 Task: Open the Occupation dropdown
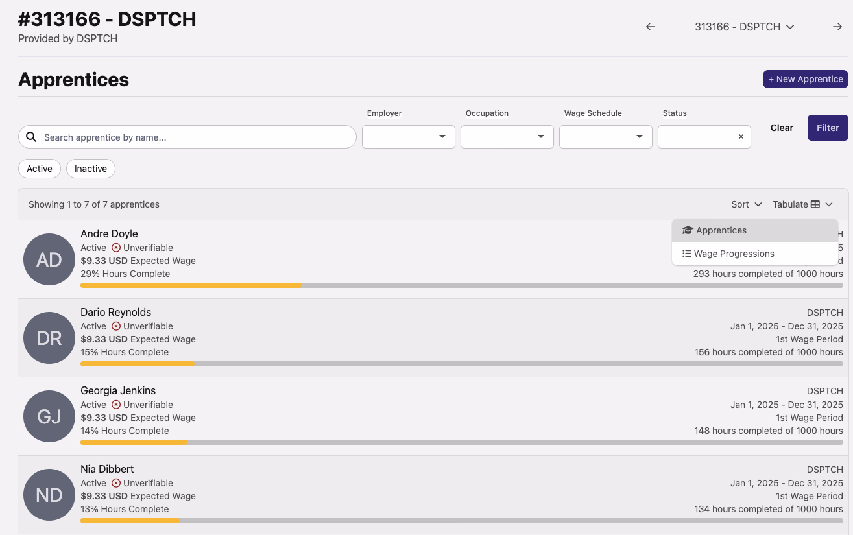coord(507,137)
